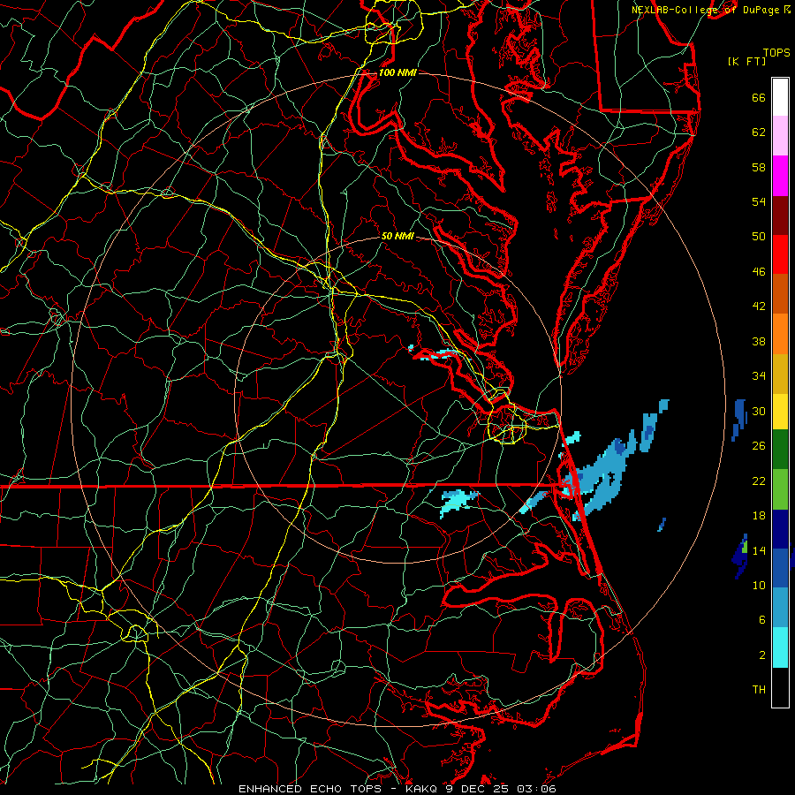
Task: Click the 14 legend value
Action: point(759,550)
